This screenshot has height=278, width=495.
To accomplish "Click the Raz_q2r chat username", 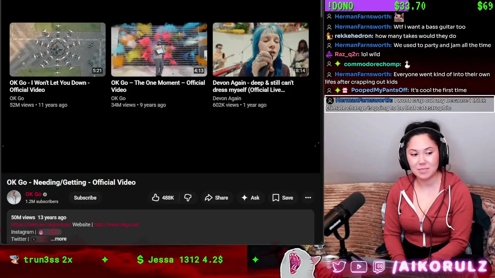I will [x=347, y=54].
